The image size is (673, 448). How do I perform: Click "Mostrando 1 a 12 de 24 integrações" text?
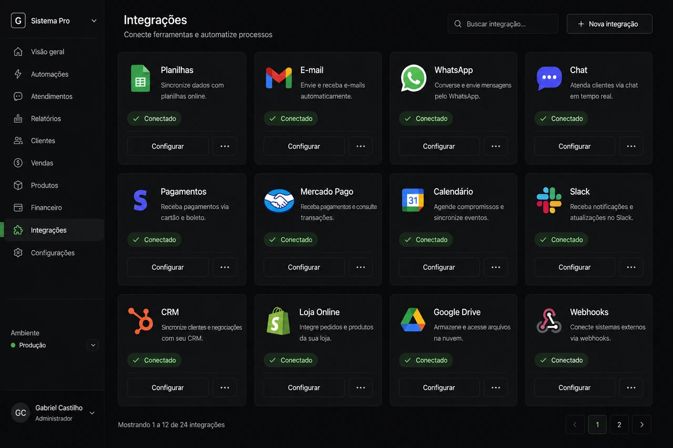pyautogui.click(x=171, y=424)
